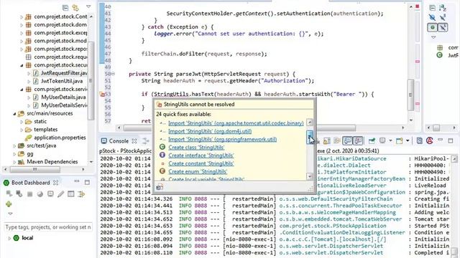The height and width of the screenshot is (258, 460).
Task: Click Link with Editor icon in Package Explorer
Action: click(75, 8)
